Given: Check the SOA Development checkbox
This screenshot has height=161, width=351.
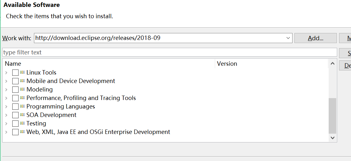Looking at the screenshot, I should (x=15, y=115).
